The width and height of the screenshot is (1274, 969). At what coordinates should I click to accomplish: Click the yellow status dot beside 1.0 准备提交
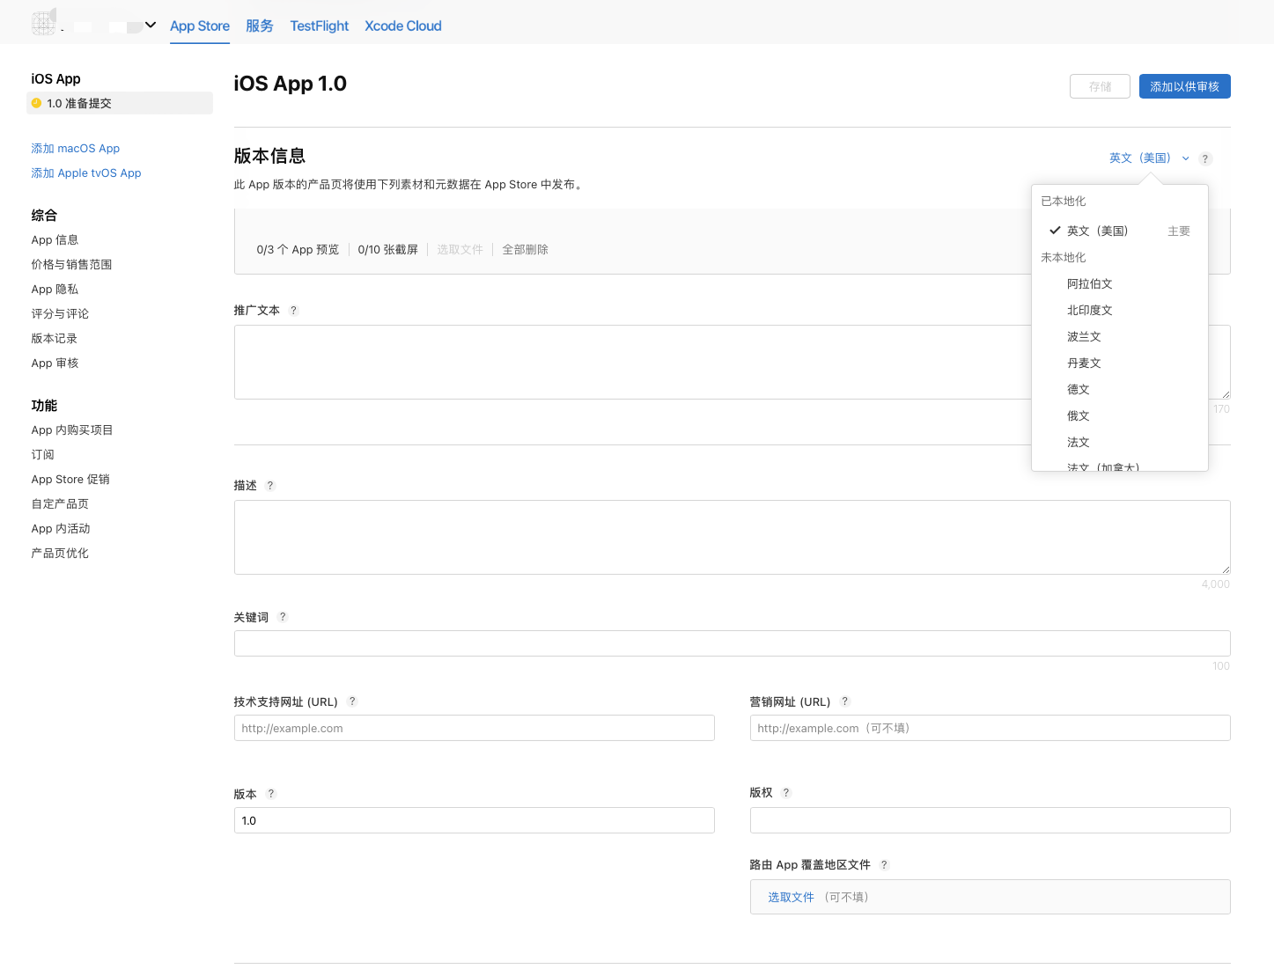pos(37,103)
